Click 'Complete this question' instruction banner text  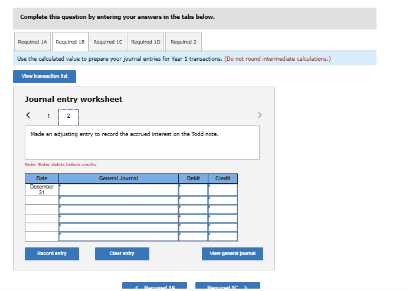click(x=117, y=17)
